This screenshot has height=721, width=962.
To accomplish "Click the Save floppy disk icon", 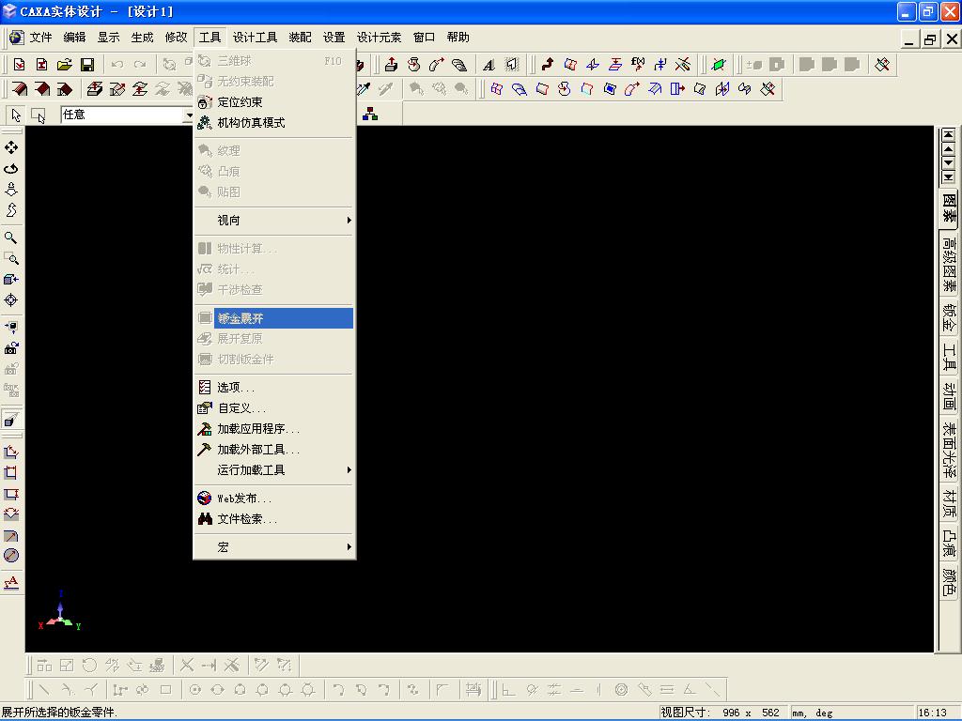I will click(87, 65).
